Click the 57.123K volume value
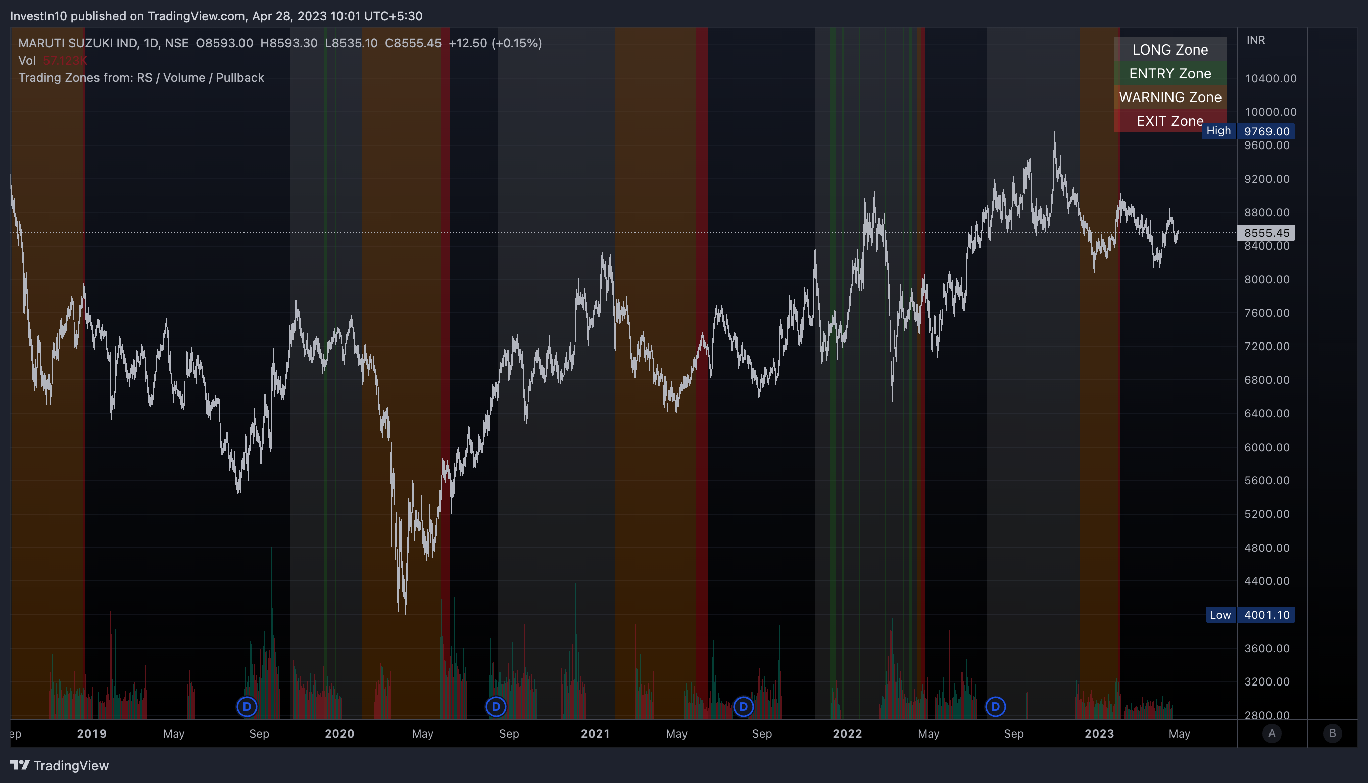Screen dimensions: 1368x783 (65, 60)
